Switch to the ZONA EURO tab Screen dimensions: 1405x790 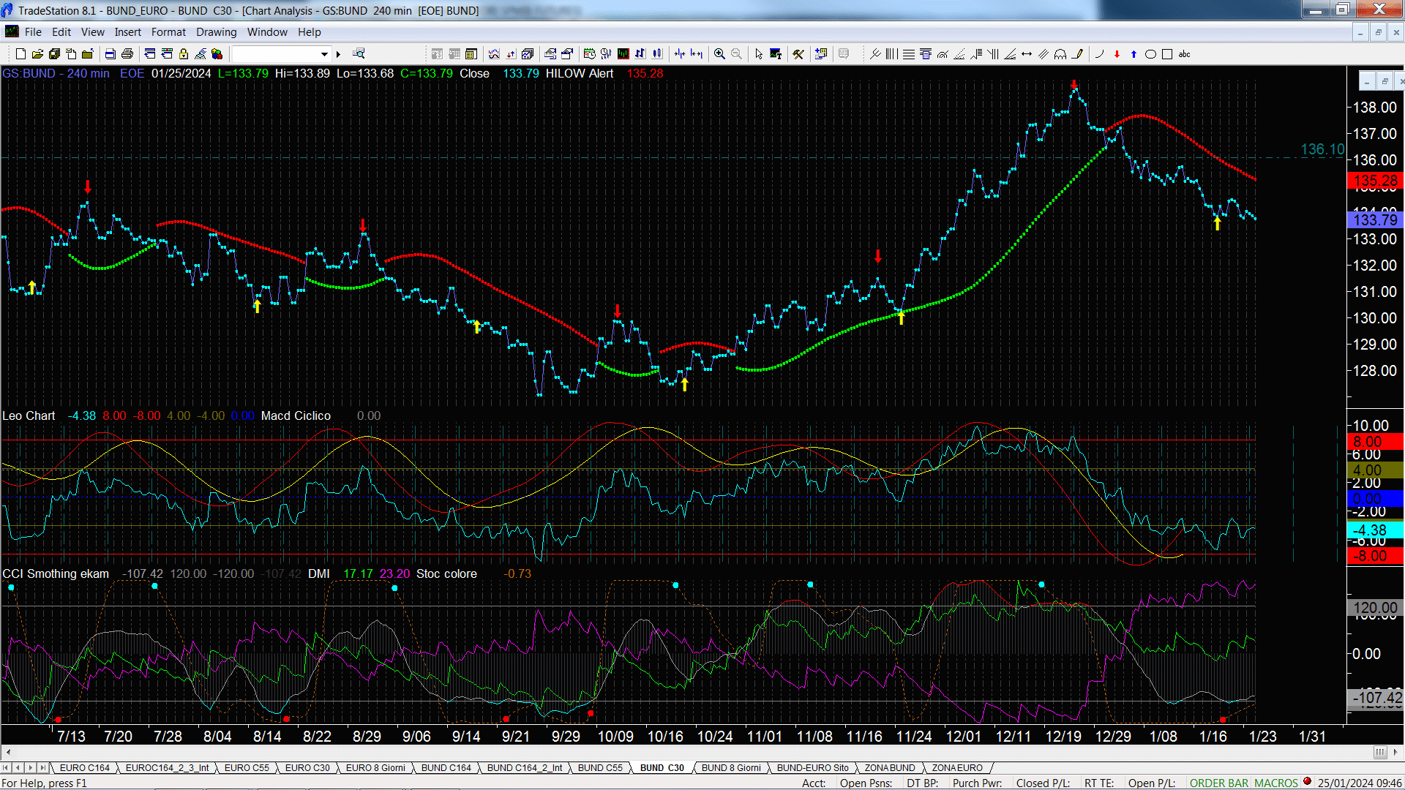click(957, 768)
